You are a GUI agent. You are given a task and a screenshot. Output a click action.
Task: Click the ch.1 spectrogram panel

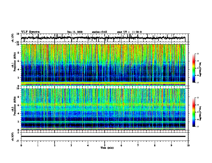[x=103, y=65]
